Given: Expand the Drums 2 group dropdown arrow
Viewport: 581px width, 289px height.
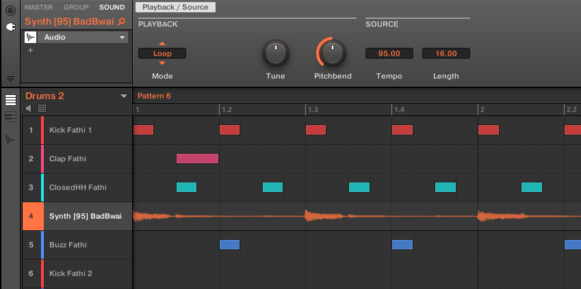Looking at the screenshot, I should coord(124,96).
